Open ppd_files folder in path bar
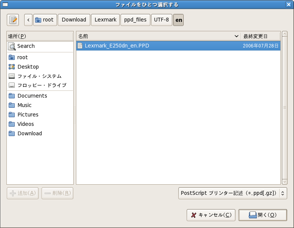The image size is (294, 228). (135, 20)
